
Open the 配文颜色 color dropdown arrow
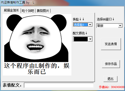[x=90, y=39]
